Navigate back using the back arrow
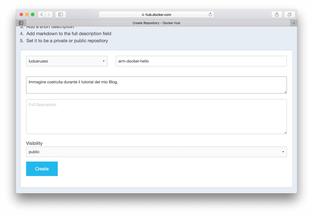The height and width of the screenshot is (216, 313). point(41,14)
